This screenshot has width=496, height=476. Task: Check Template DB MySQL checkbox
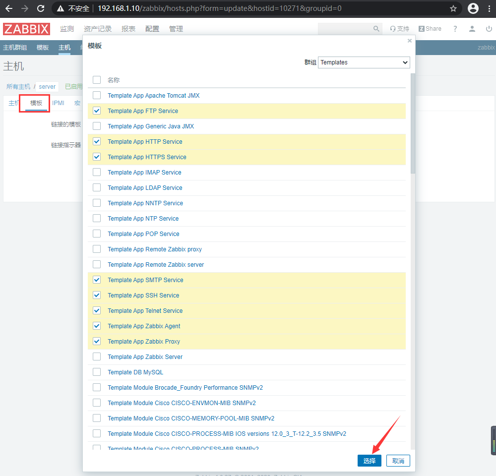coord(97,372)
